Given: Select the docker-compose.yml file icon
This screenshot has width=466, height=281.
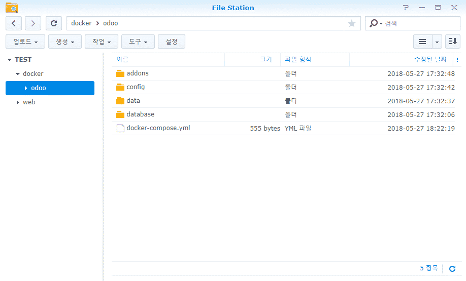Looking at the screenshot, I should coord(120,128).
